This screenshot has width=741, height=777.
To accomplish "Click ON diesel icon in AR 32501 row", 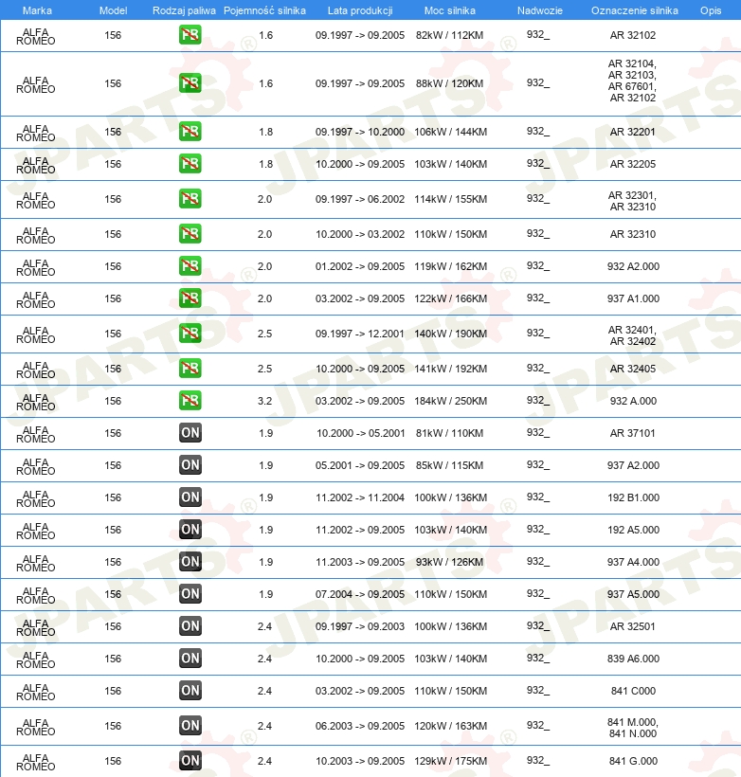I will click(x=190, y=625).
